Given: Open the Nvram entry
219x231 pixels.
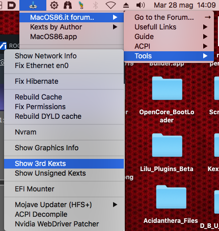Looking at the screenshot, I should (x=64, y=132).
